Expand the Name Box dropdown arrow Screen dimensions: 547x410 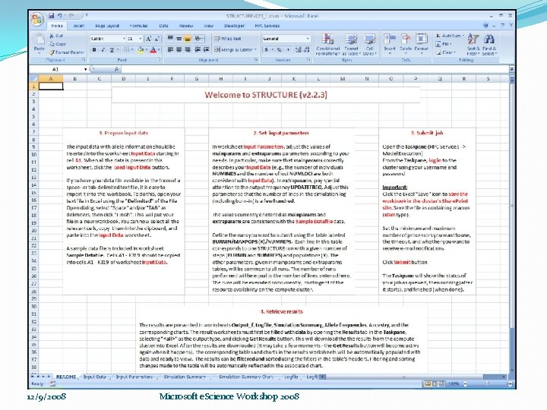(85, 69)
